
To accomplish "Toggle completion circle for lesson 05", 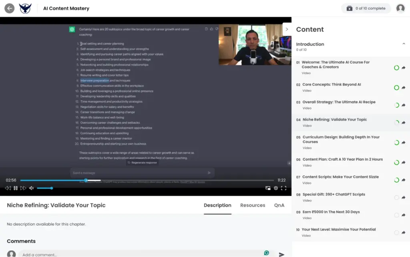I will 396,142.
